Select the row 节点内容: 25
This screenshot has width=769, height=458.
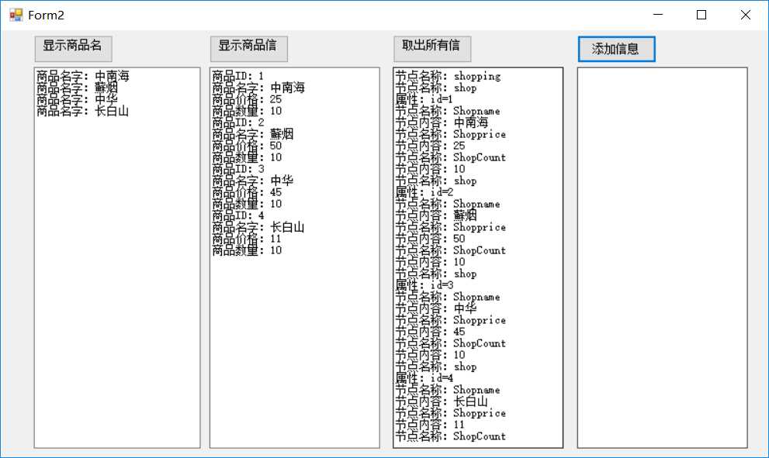click(430, 146)
